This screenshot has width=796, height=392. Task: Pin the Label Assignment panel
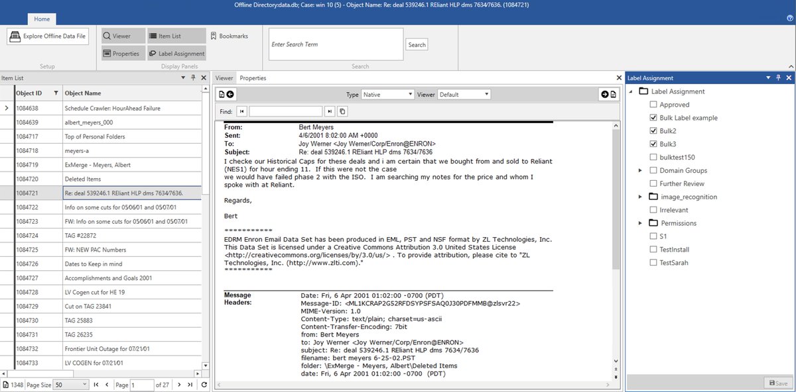[x=779, y=77]
